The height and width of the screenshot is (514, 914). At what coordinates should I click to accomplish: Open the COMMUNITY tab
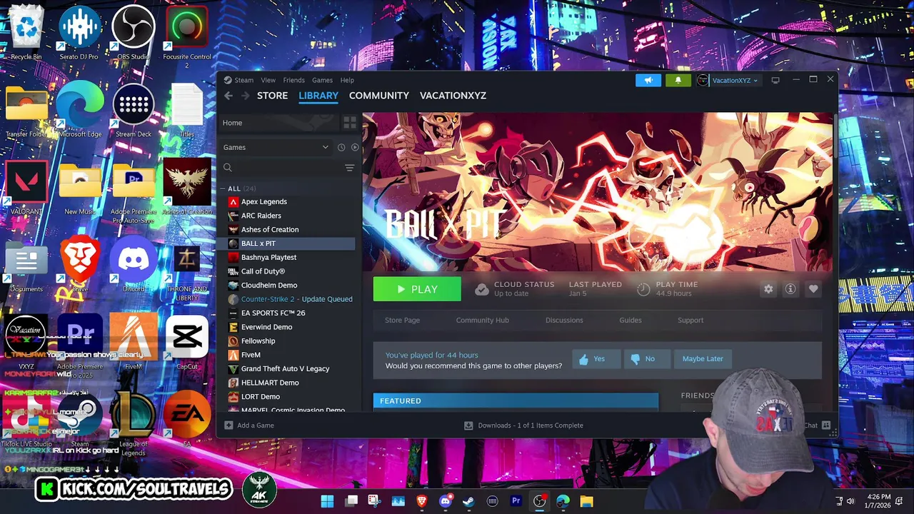(378, 96)
